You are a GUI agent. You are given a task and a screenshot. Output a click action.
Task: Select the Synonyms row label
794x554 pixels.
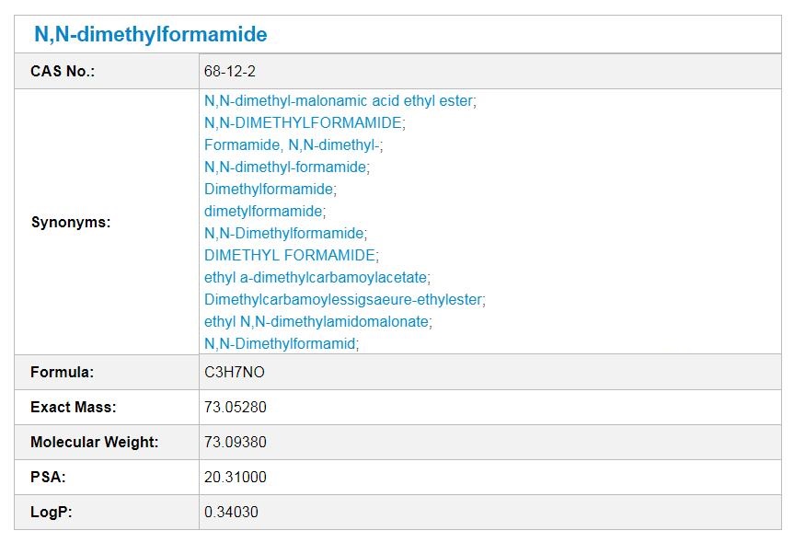click(71, 223)
